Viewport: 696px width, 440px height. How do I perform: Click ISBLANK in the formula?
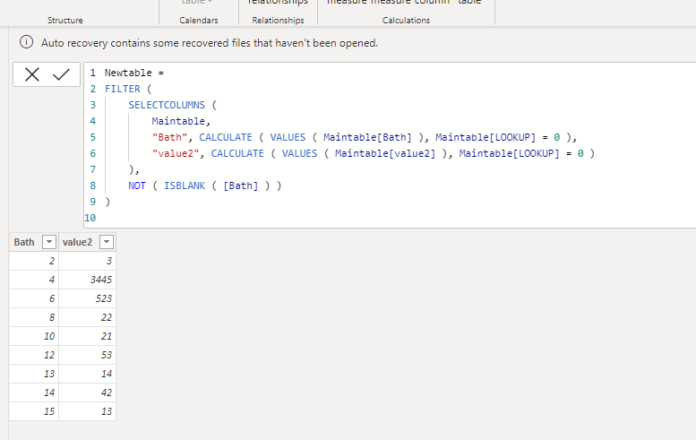coord(185,185)
